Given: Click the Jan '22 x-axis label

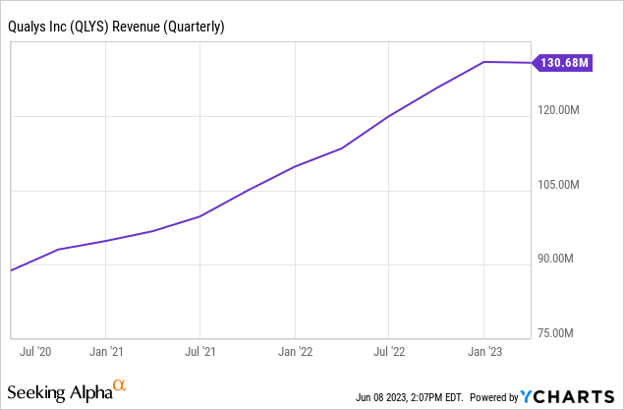Looking at the screenshot, I should 295,351.
